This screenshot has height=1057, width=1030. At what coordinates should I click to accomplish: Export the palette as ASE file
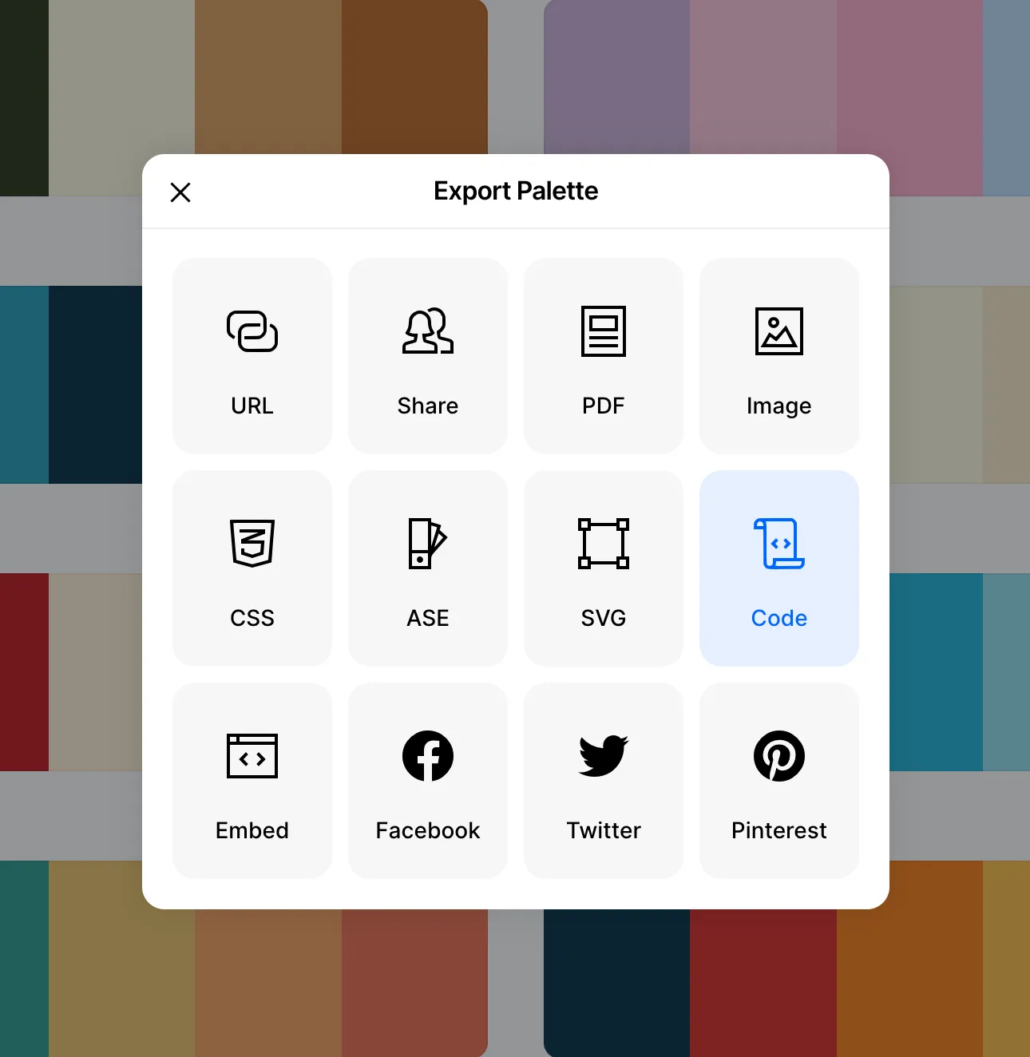pyautogui.click(x=427, y=568)
